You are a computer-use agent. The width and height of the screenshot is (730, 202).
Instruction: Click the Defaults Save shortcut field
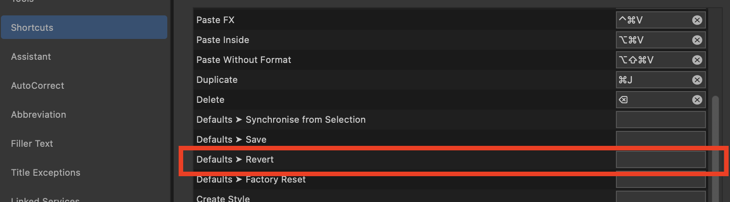[x=660, y=139]
